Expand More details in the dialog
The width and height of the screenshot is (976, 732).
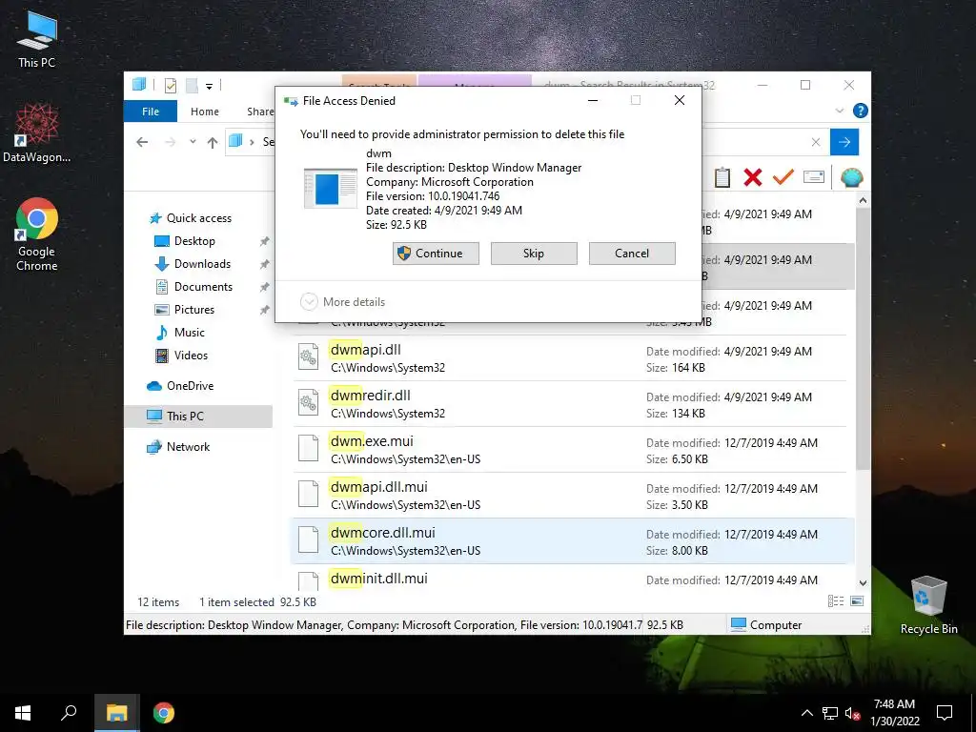(343, 302)
